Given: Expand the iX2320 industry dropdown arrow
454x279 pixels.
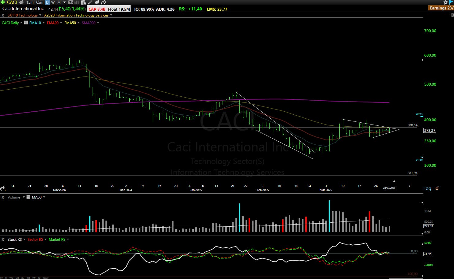Looking at the screenshot, I should tap(111, 15).
